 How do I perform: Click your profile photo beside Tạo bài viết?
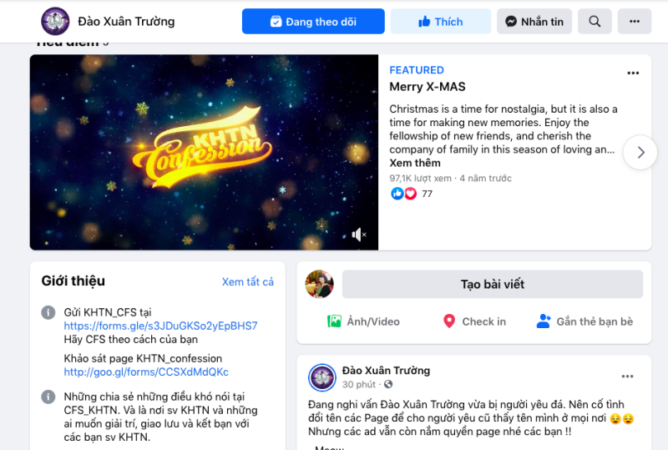[x=320, y=284]
